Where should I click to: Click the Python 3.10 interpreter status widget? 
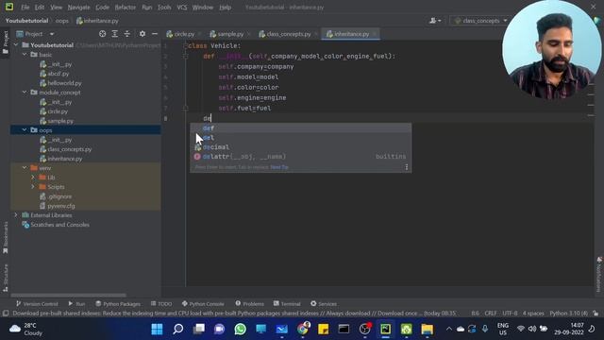[568, 313]
